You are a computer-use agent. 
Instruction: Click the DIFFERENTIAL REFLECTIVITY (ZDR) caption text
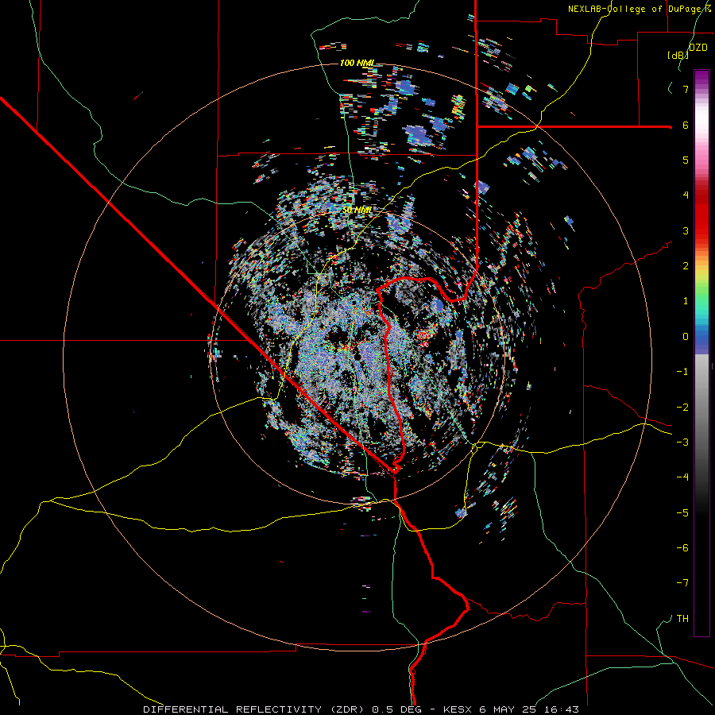pos(255,709)
